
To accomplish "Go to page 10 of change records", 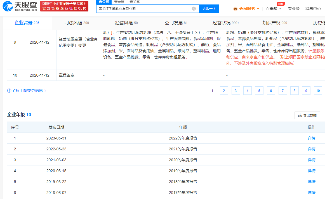I will point(318,91).
